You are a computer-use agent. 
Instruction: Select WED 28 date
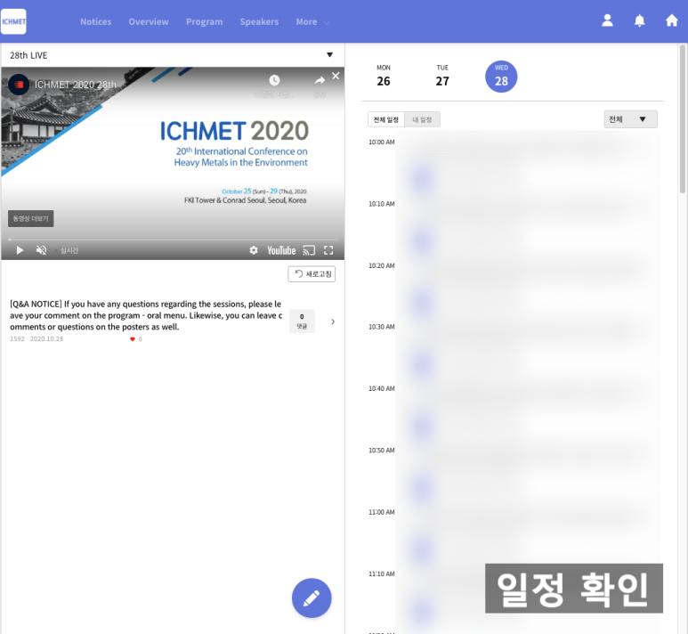(501, 77)
